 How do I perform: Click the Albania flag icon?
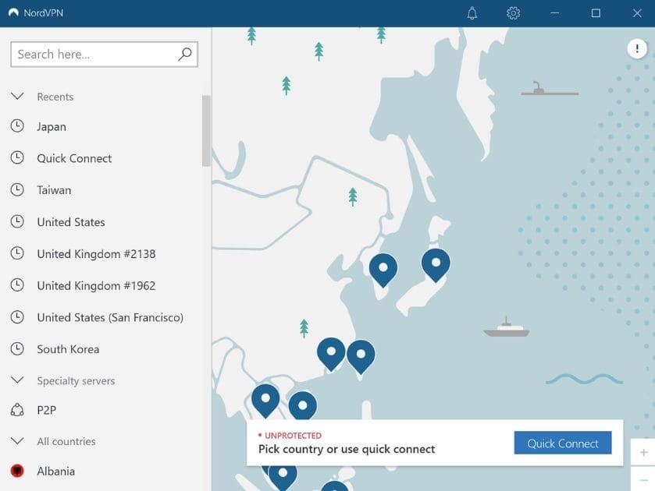tap(17, 471)
